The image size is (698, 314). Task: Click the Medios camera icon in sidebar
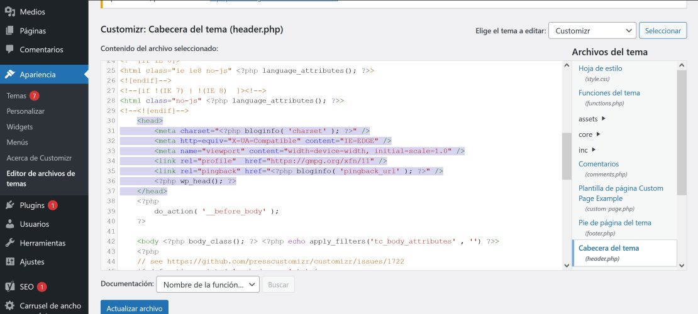(10, 11)
